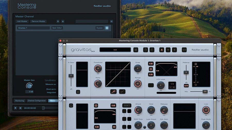This screenshot has height=130, width=232.
Task: Move module down in Mastering Console
Action: point(63,21)
